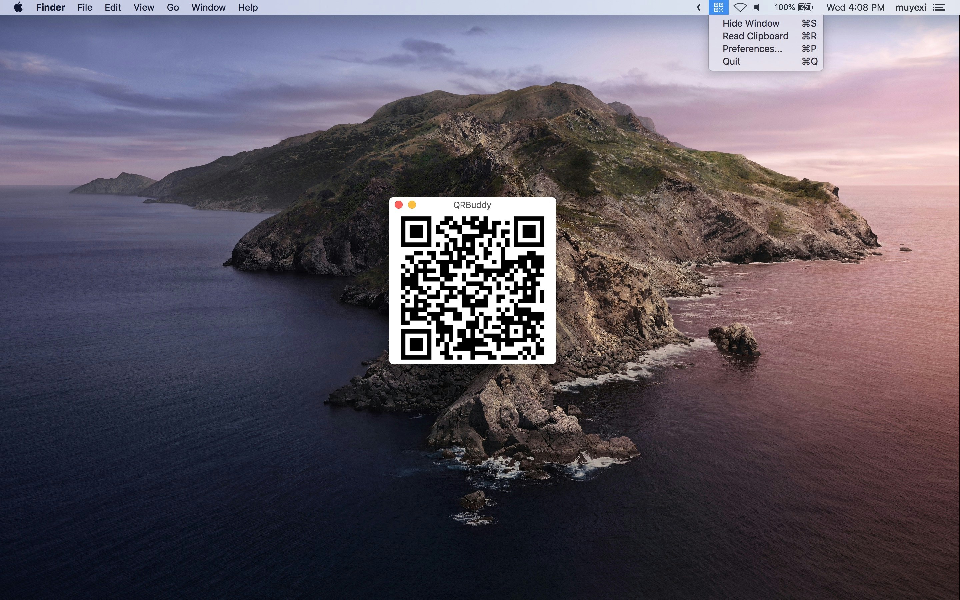Choose Hide Window from QRBuddy menu
Image resolution: width=960 pixels, height=600 pixels.
coord(766,23)
